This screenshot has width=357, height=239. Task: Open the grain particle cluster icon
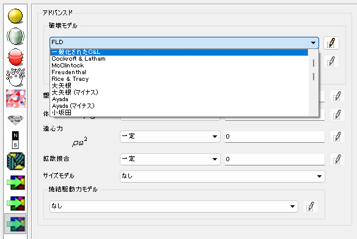[x=15, y=77]
